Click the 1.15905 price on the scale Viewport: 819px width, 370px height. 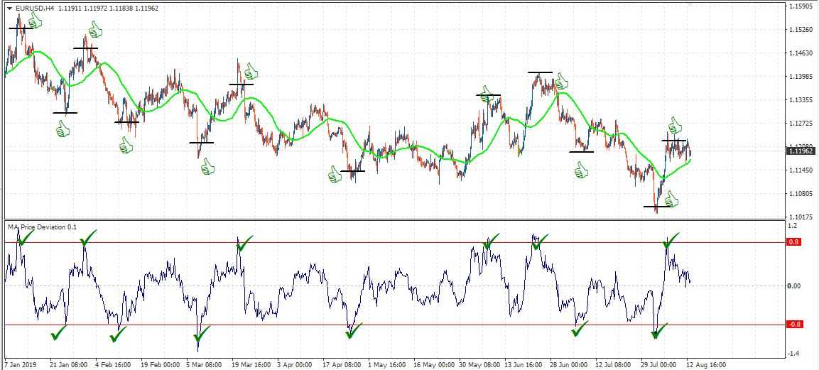coord(800,6)
